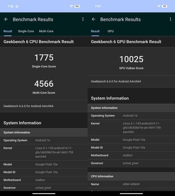Viewport: 175px width, 196px height.
Task: Tap the 1775 Single-Core Score value
Action: click(x=44, y=57)
